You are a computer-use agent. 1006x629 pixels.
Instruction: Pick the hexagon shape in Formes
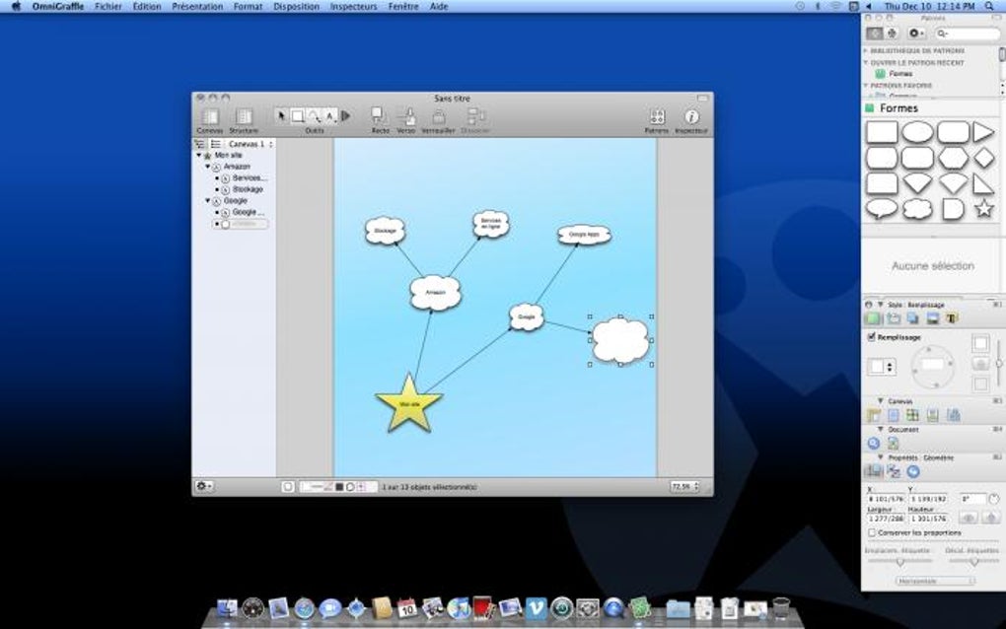953,157
